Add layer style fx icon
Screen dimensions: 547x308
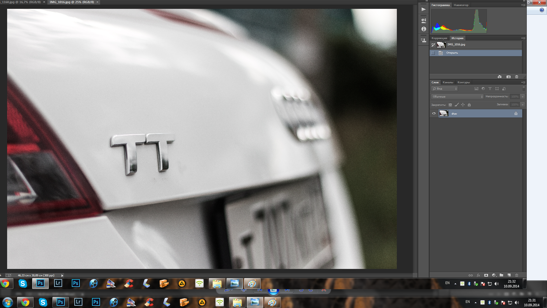point(478,275)
